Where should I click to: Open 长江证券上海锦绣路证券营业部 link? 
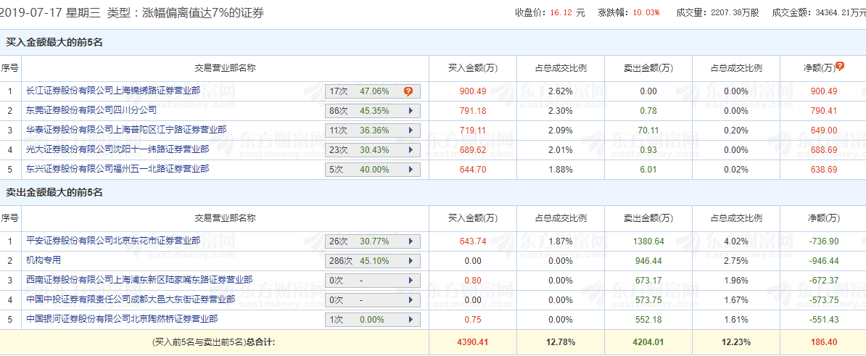113,91
